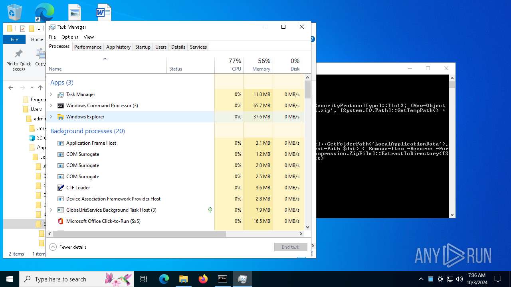This screenshot has width=511, height=287.
Task: Click the Global.IrisService Background Task Host icon
Action: coord(61,210)
